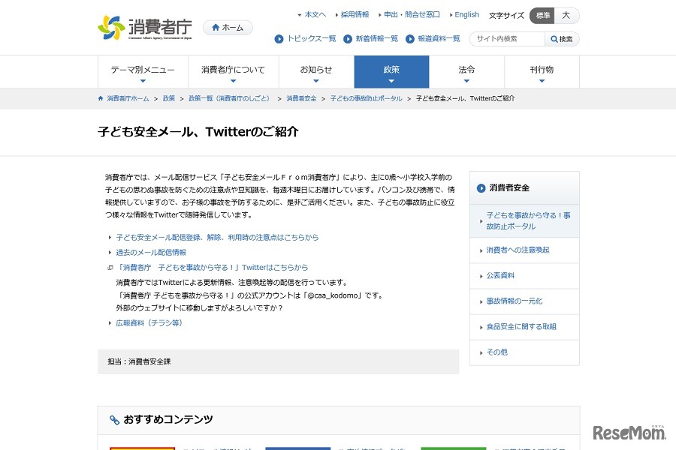Click the dropdown arrow on the 政策 tab
The image size is (676, 450).
click(391, 81)
